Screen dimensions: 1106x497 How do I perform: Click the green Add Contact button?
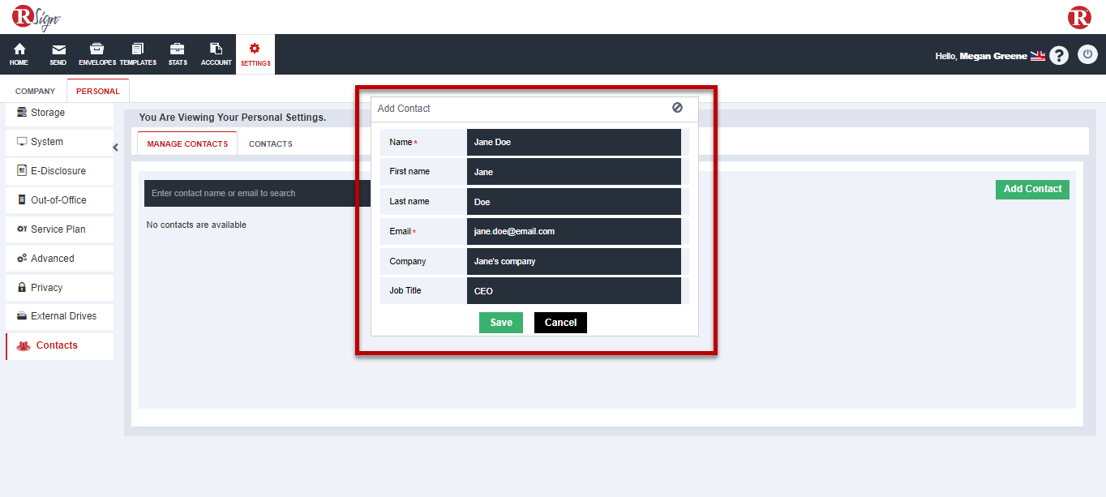pyautogui.click(x=1032, y=189)
